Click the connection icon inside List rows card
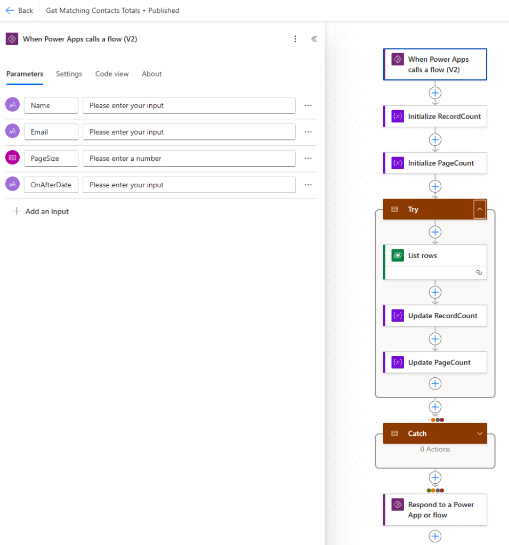 479,272
